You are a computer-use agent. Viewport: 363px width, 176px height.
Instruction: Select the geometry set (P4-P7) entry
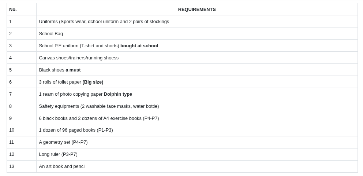tap(63, 142)
